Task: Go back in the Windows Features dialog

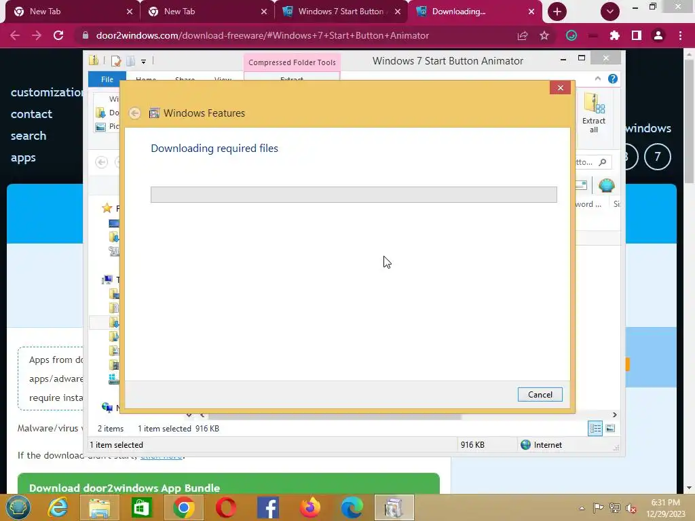Action: tap(135, 113)
